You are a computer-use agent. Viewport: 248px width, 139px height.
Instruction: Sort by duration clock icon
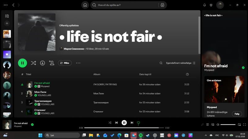pyautogui.click(x=187, y=74)
